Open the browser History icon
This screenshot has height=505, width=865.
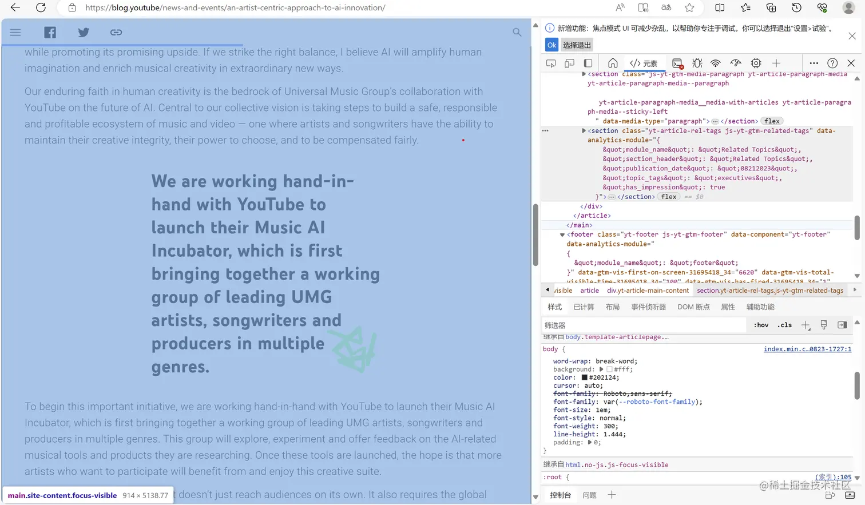(796, 7)
